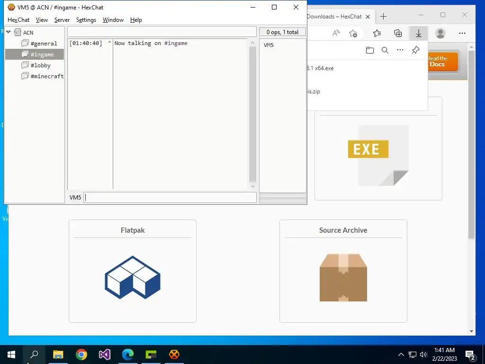Open the Windows Start menu
Viewport: 485px width, 364px height.
11,355
